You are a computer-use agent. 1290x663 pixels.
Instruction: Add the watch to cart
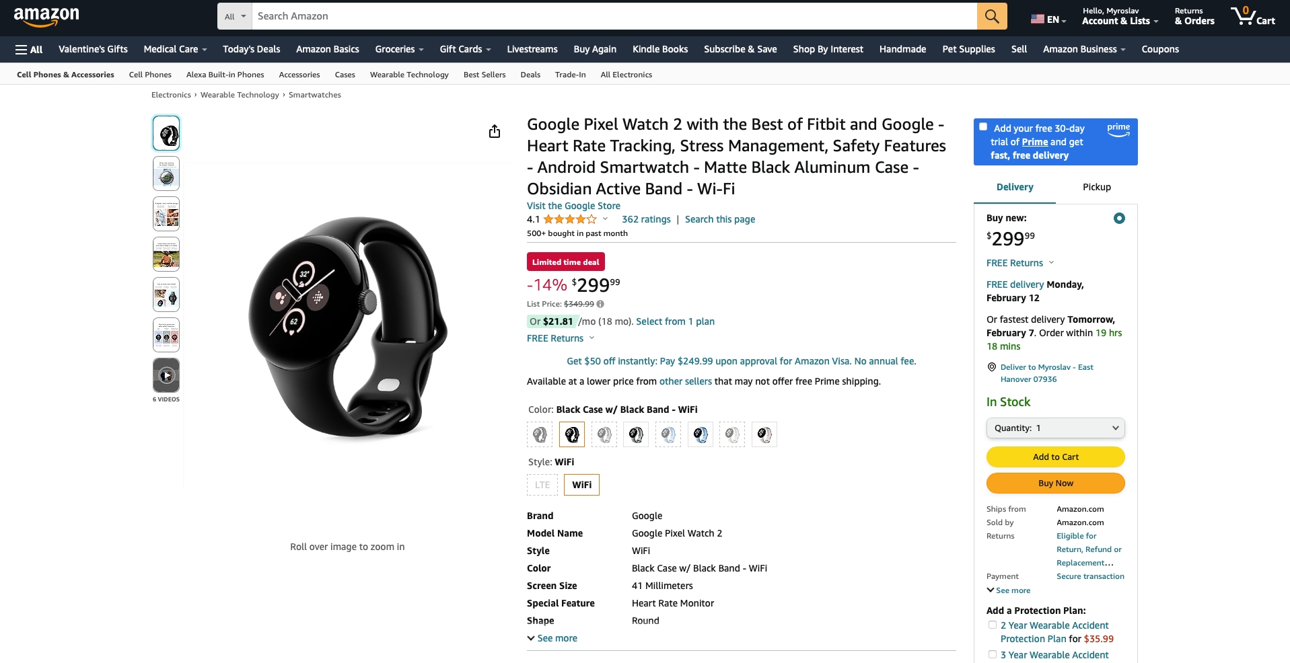pyautogui.click(x=1055, y=457)
